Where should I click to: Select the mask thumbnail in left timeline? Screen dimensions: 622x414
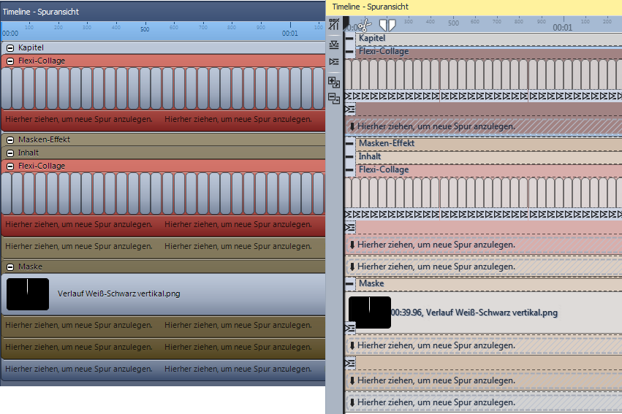27,294
